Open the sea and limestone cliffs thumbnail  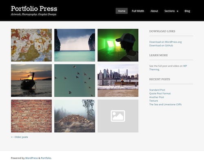[75, 45]
